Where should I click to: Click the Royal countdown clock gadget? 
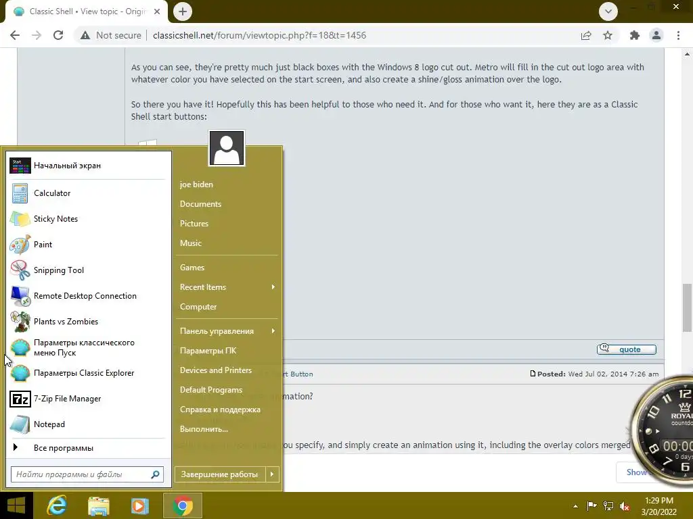(663, 430)
